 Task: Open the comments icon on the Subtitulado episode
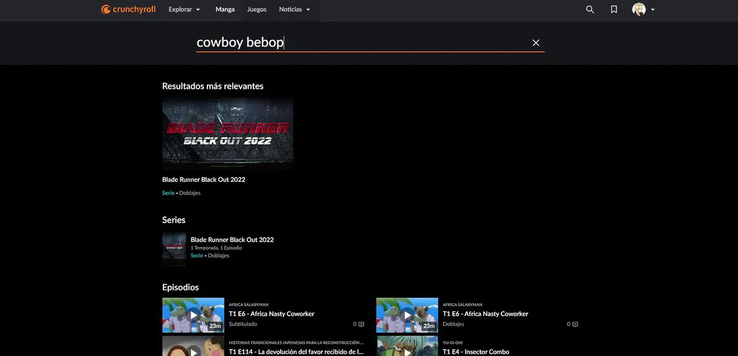point(361,325)
